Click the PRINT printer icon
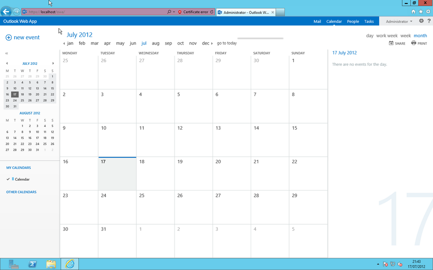This screenshot has width=433, height=270. tap(414, 43)
